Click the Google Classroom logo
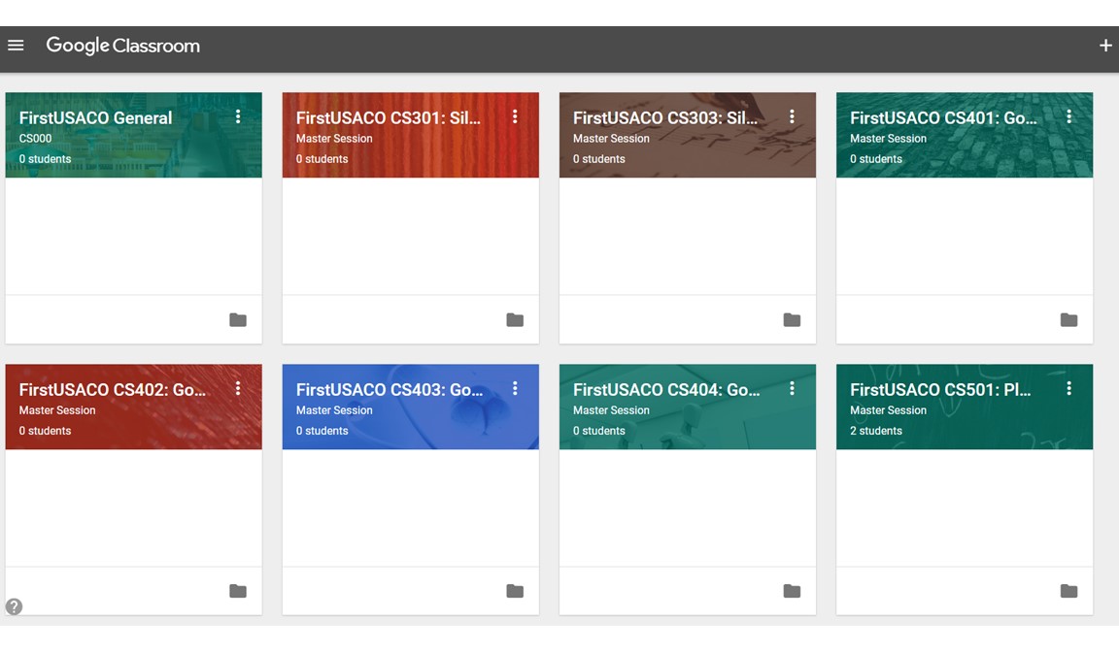 [x=122, y=46]
